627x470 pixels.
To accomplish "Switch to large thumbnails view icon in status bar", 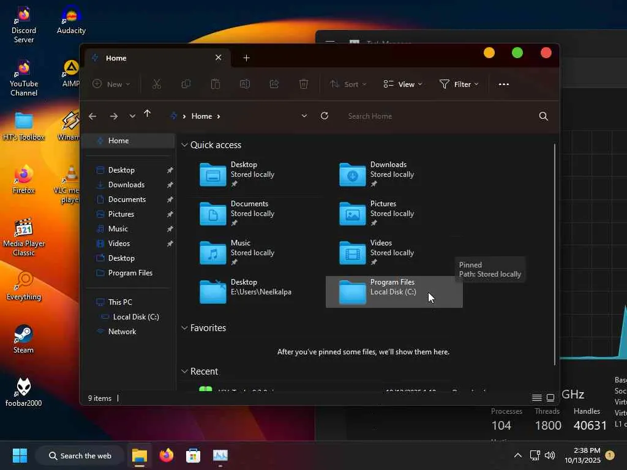I will pyautogui.click(x=550, y=398).
